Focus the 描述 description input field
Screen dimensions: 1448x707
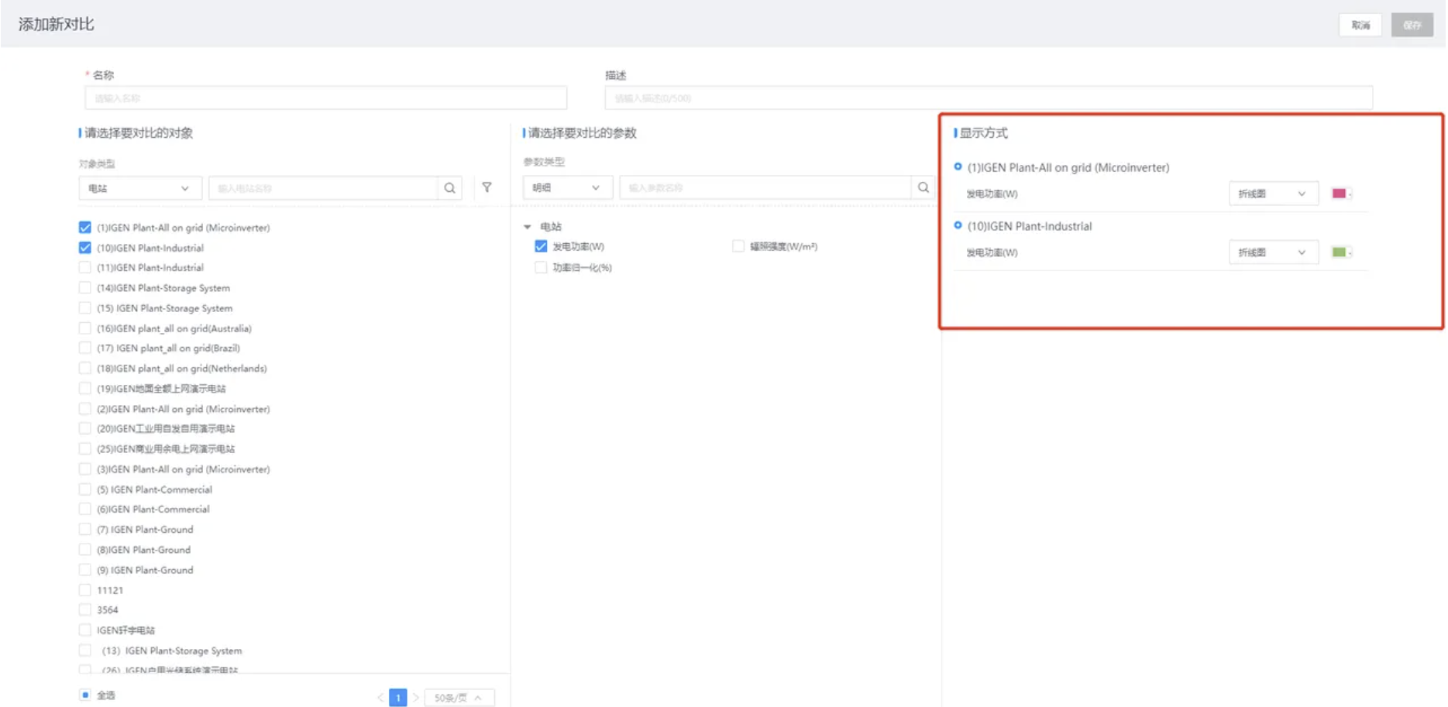point(988,98)
